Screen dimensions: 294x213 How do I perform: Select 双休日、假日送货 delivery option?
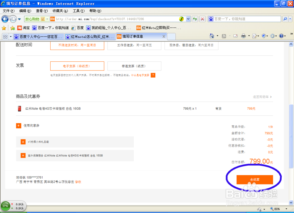(191, 45)
